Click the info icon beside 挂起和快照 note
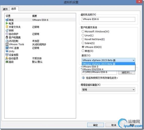Image resolution: width=144 pixels, height=130 pixels. [x=83, y=78]
